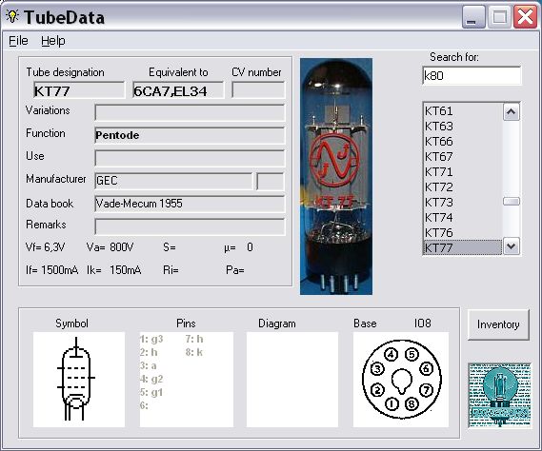Click the Manufacturer field showing GEC

[173, 181]
